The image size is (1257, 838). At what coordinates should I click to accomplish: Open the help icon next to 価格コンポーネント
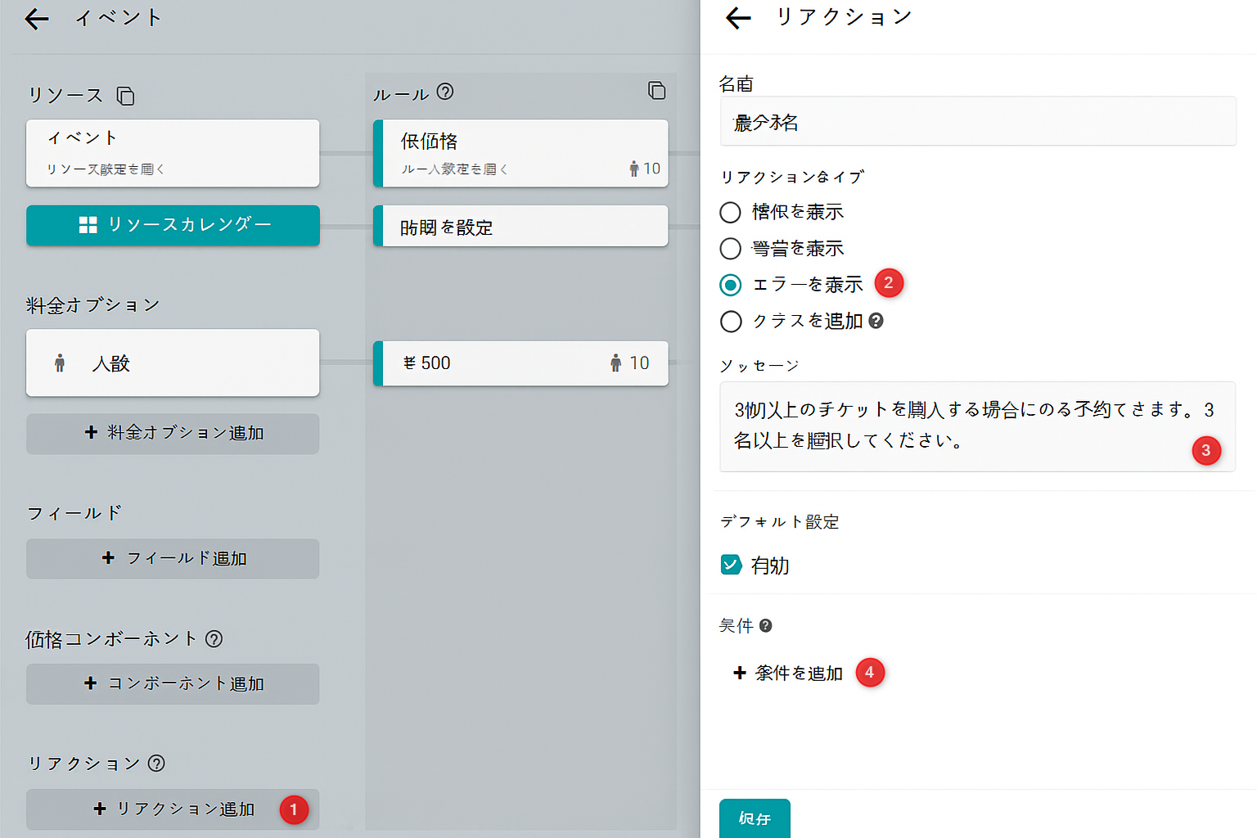click(x=214, y=639)
